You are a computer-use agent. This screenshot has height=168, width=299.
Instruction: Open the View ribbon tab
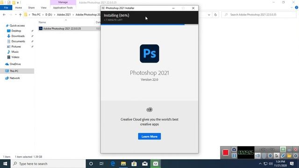pos(43,7)
